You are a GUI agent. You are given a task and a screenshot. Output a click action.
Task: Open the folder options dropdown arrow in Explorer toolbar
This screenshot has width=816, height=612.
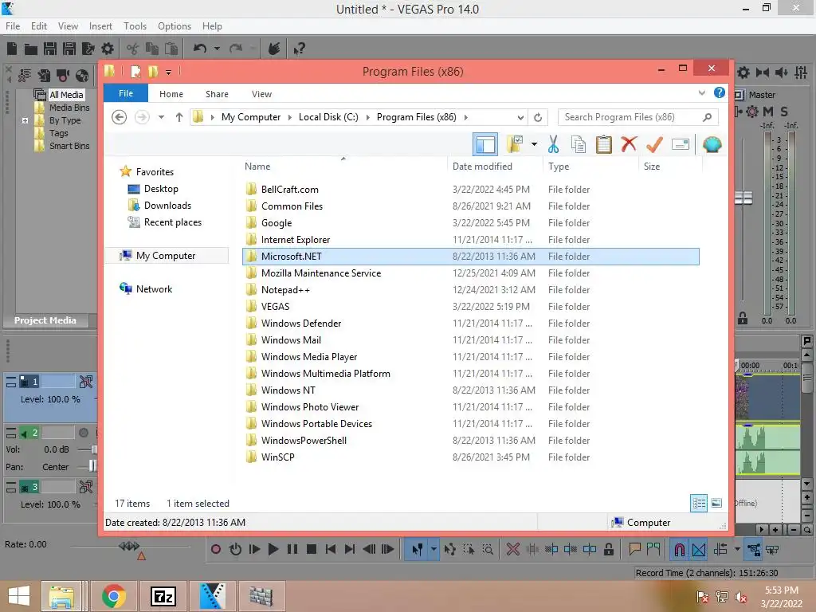(x=535, y=144)
